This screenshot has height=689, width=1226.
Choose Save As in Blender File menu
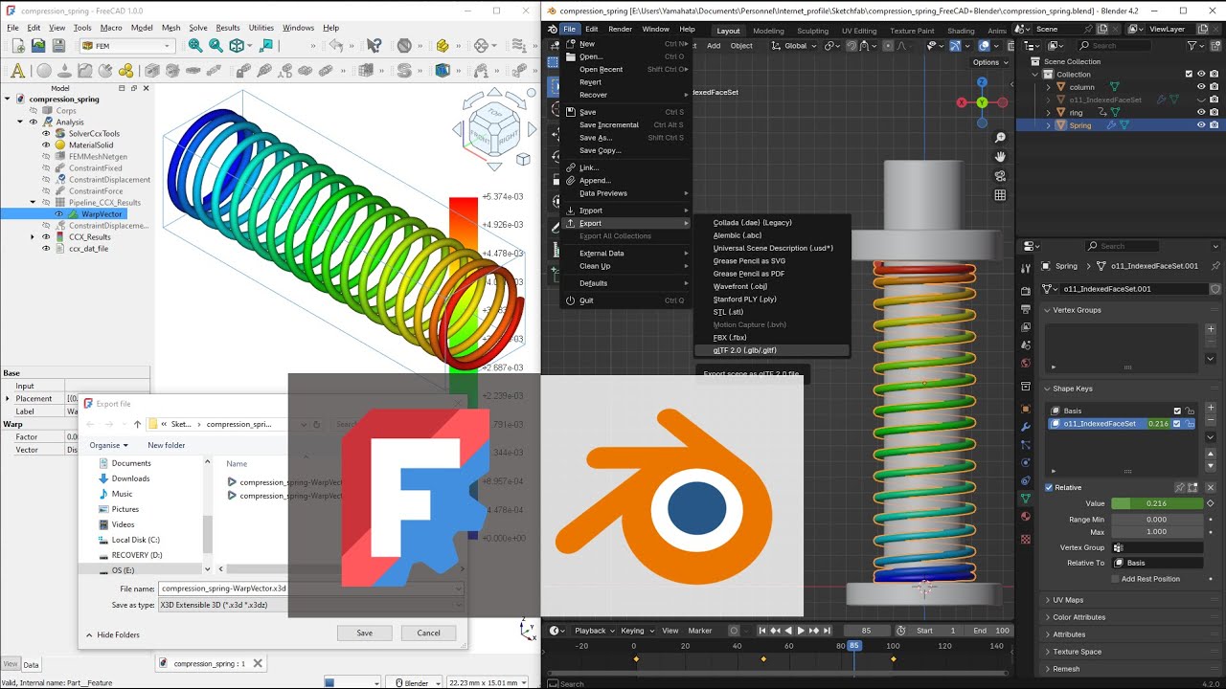coord(624,138)
